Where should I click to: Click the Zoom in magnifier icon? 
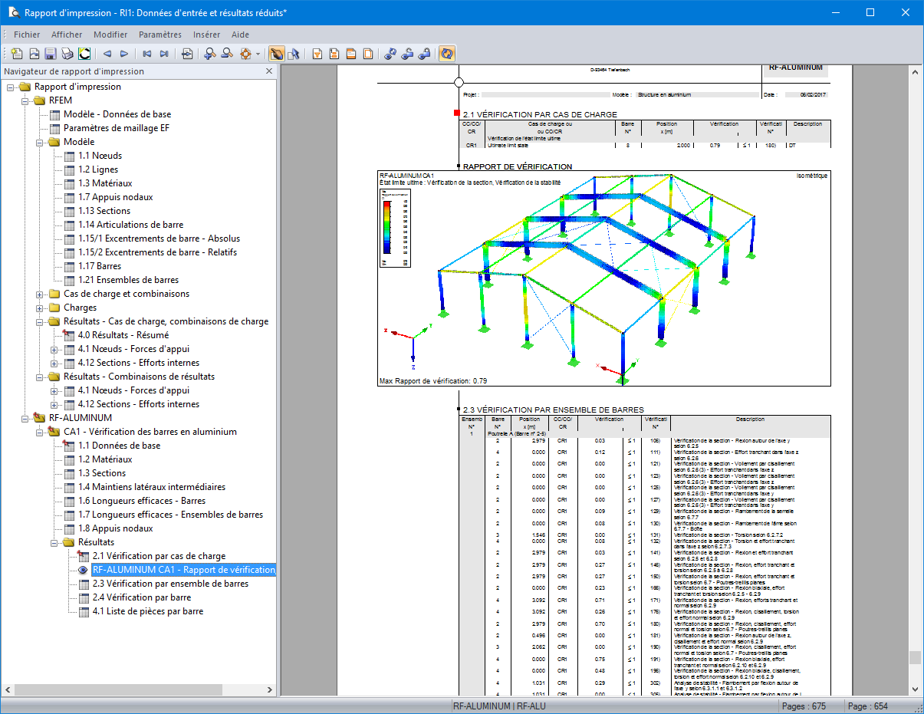[211, 54]
